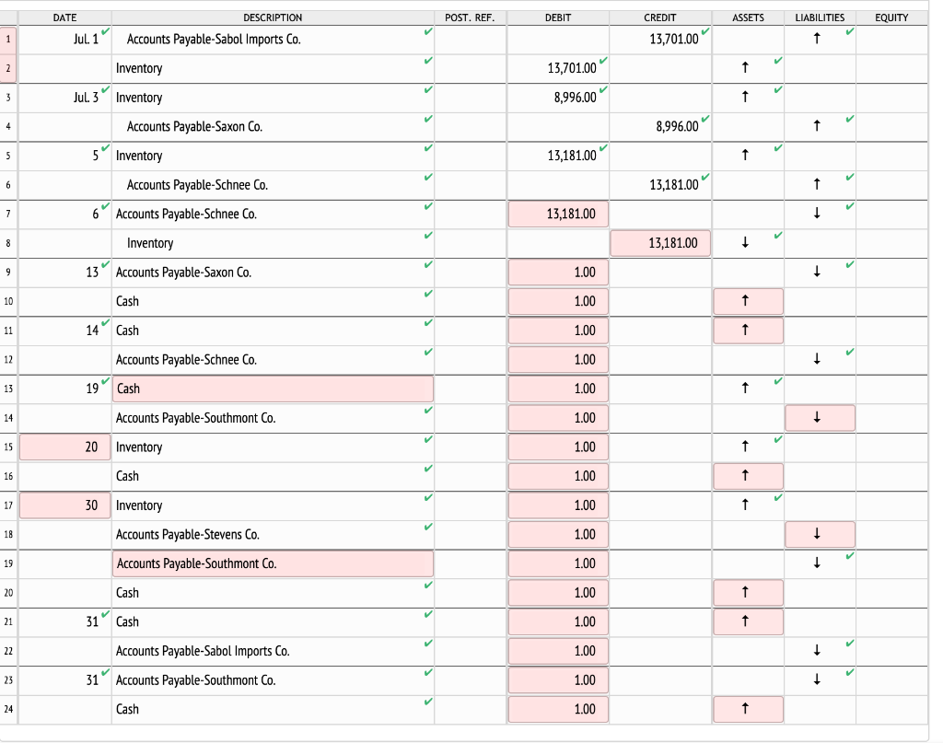Open the Assets effect selector on row 21 Cash

(x=748, y=621)
